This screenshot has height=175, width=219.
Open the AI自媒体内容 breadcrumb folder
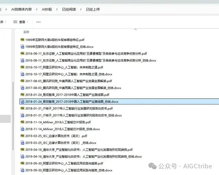click(21, 9)
